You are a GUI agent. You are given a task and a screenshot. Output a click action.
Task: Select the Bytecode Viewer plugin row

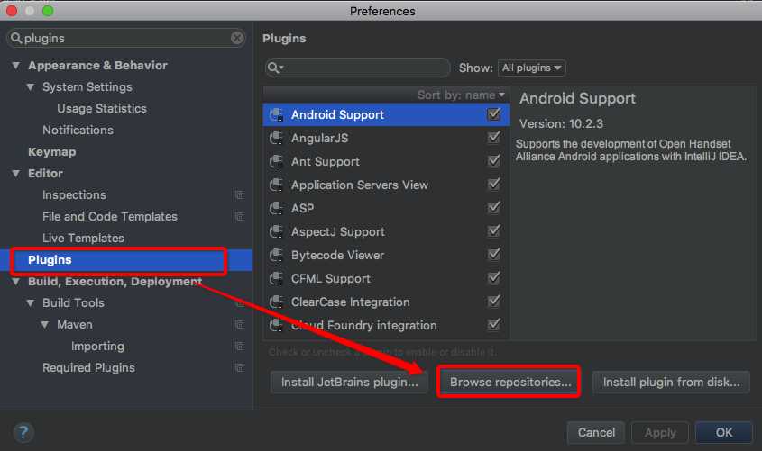click(386, 255)
